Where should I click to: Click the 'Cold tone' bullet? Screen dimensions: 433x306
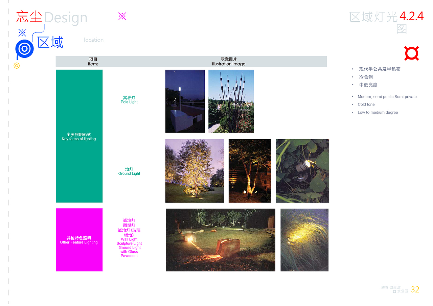(x=366, y=104)
